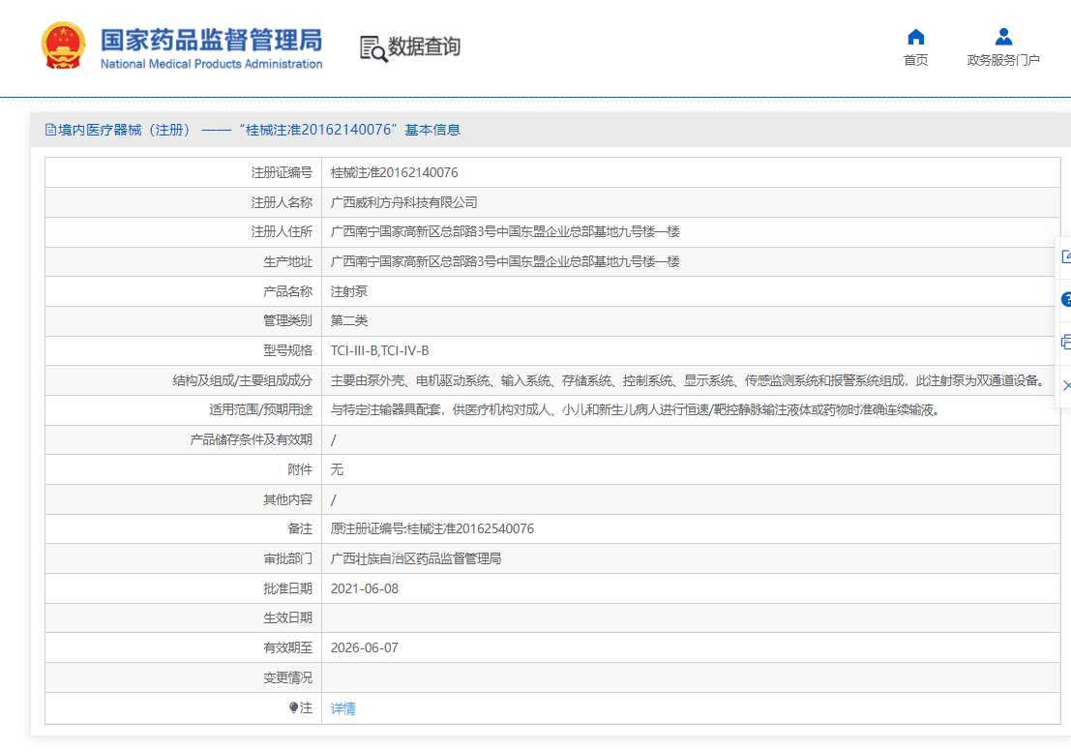Click the 注册人住所 address value

pos(505,232)
